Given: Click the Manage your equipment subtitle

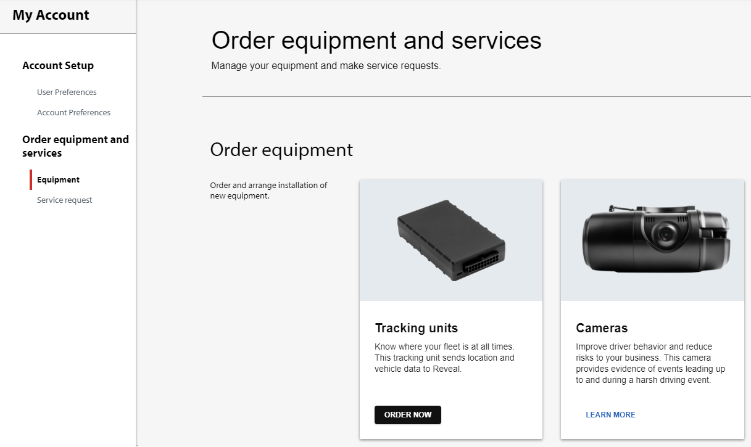Looking at the screenshot, I should [326, 65].
